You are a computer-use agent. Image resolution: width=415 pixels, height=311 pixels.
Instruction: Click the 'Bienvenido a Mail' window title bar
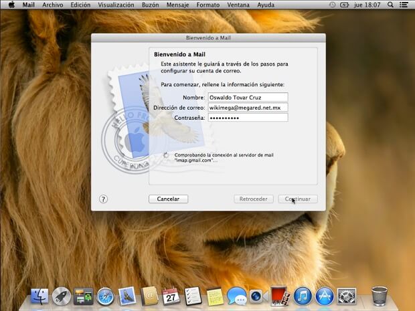point(208,38)
